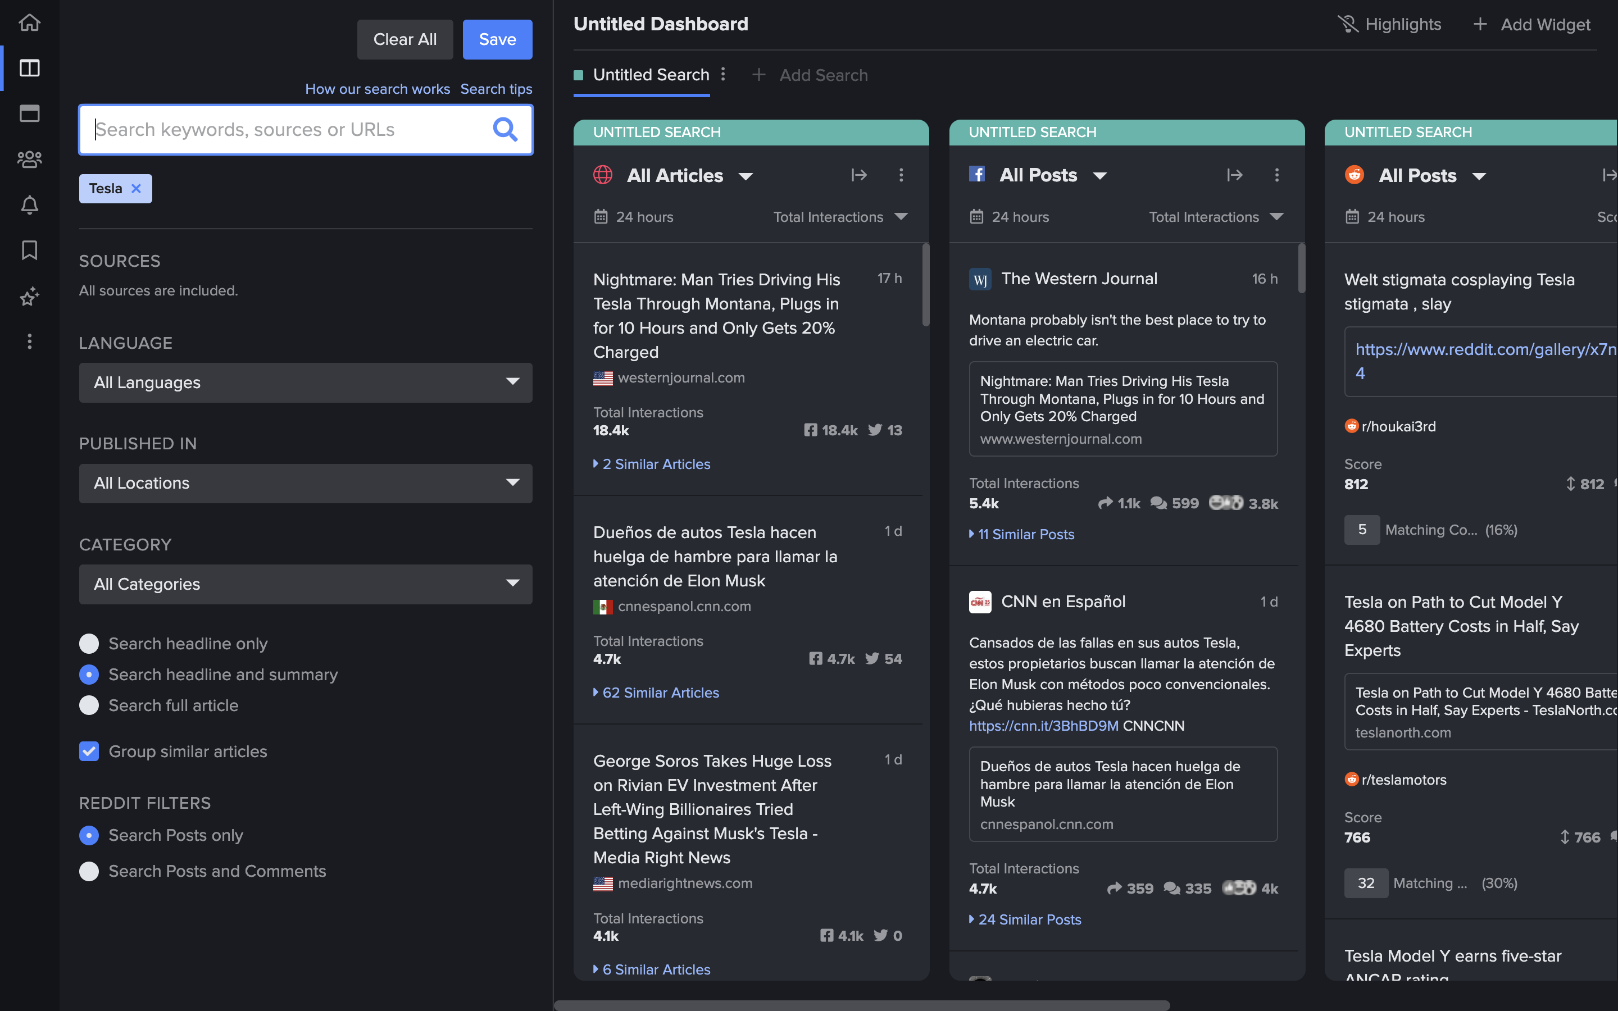Select Search full article
Screen dimensions: 1618x1011
[89, 705]
